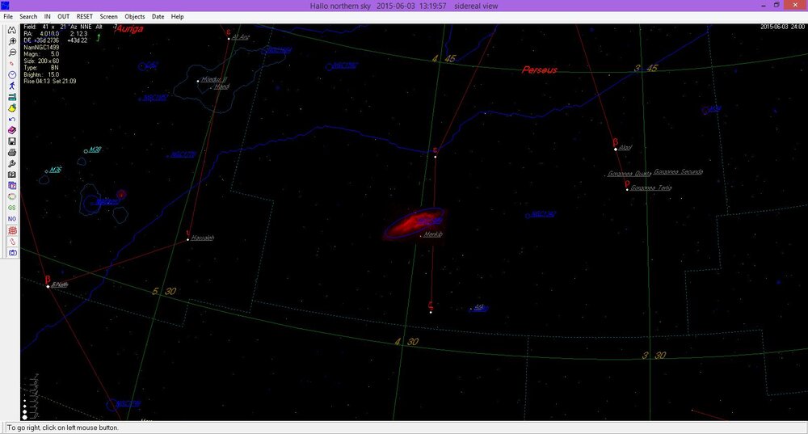Expand the Help menu
808x434 pixels.
(x=177, y=16)
